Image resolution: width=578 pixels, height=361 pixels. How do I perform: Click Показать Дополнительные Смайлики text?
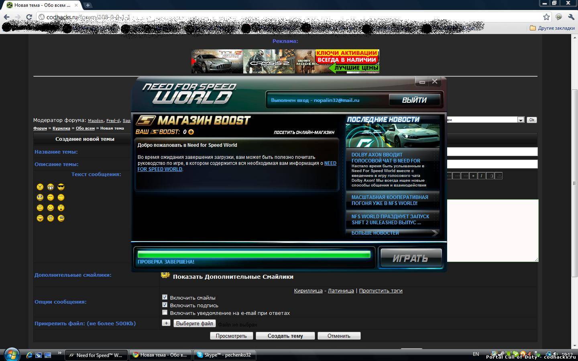[233, 277]
